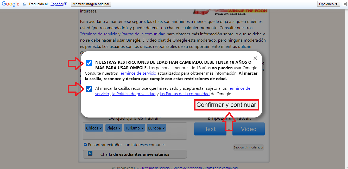Start a Text chat
348x169 pixels.
click(210, 129)
